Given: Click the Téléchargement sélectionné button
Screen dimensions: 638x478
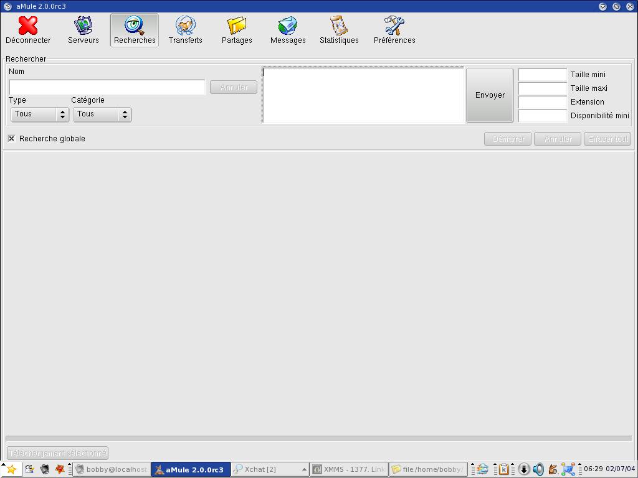Looking at the screenshot, I should (57, 453).
